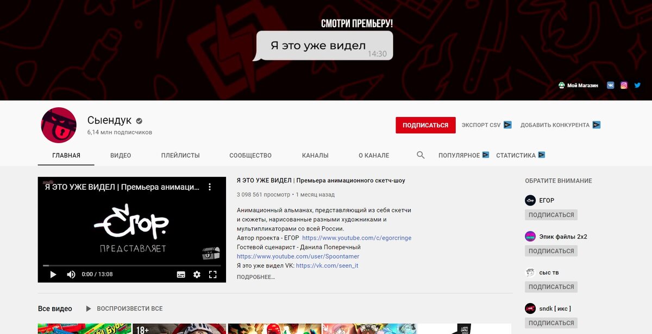The image size is (652, 334).
Task: Click the ОБРАТИТЕ ВНИМАНИЕ heading
Action: tap(559, 181)
